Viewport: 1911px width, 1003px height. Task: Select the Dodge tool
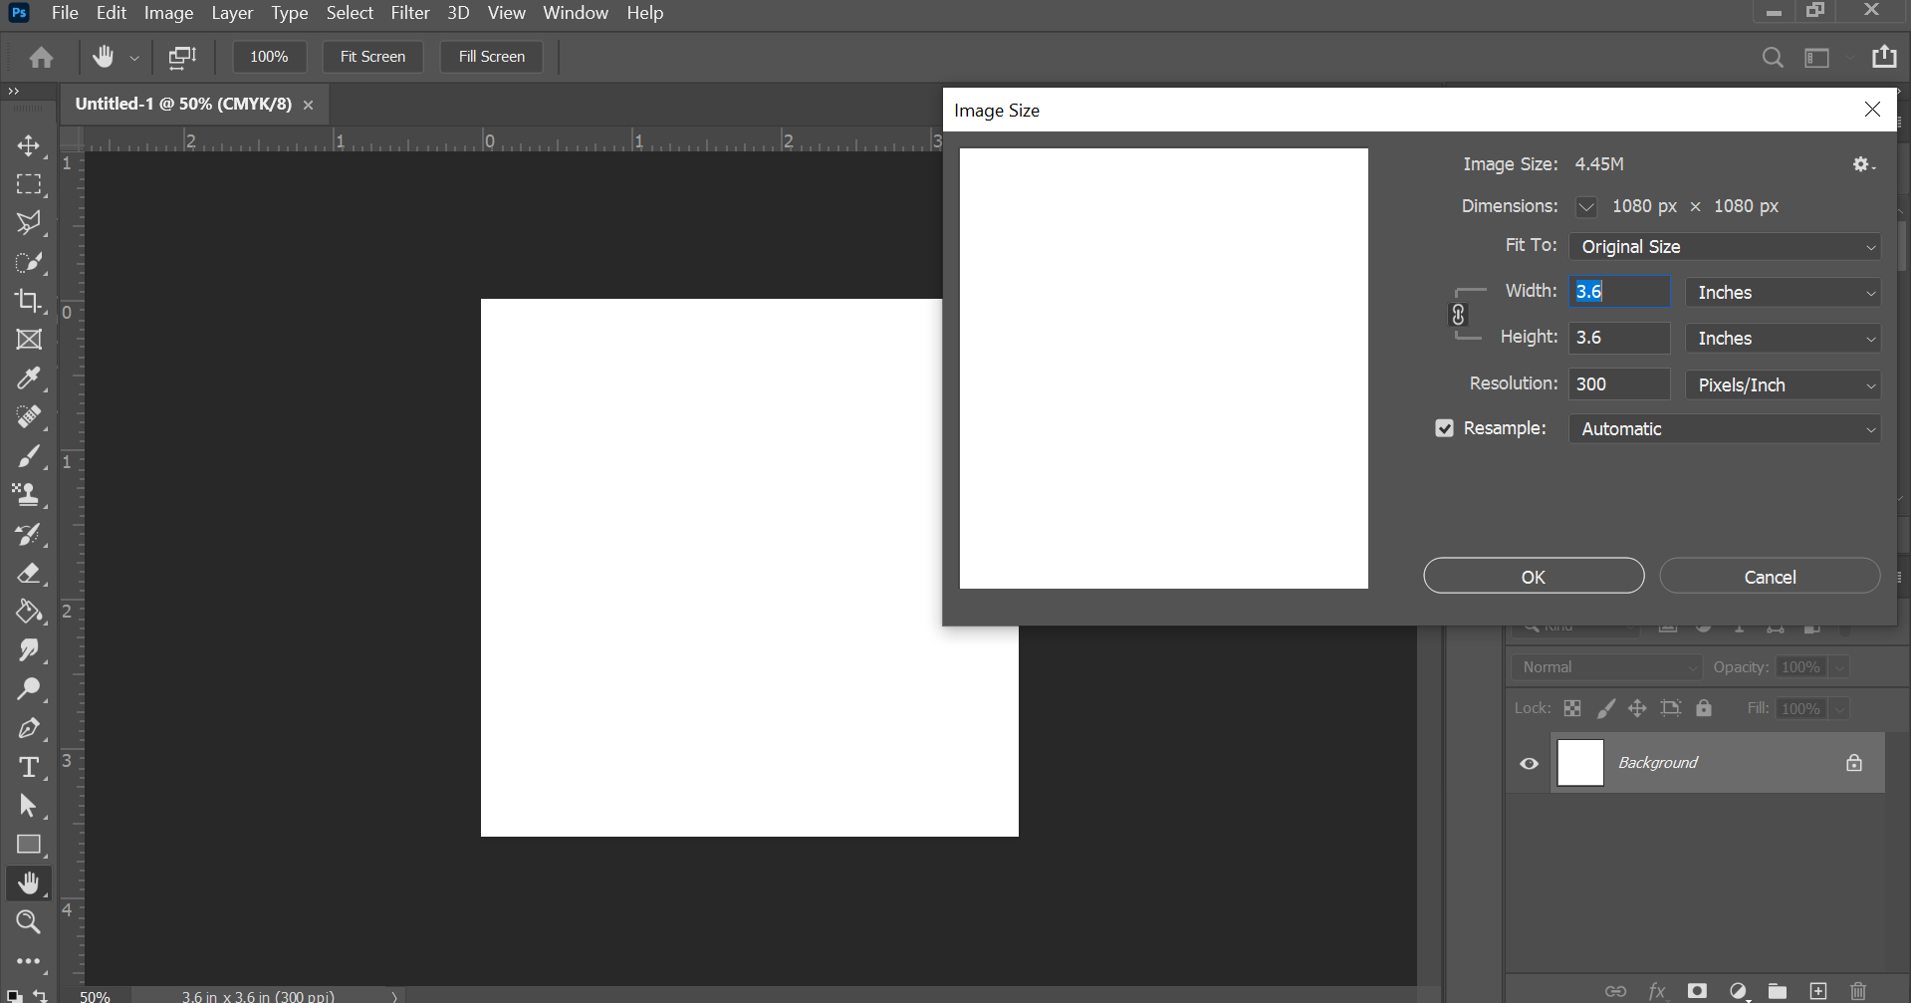[x=28, y=689]
